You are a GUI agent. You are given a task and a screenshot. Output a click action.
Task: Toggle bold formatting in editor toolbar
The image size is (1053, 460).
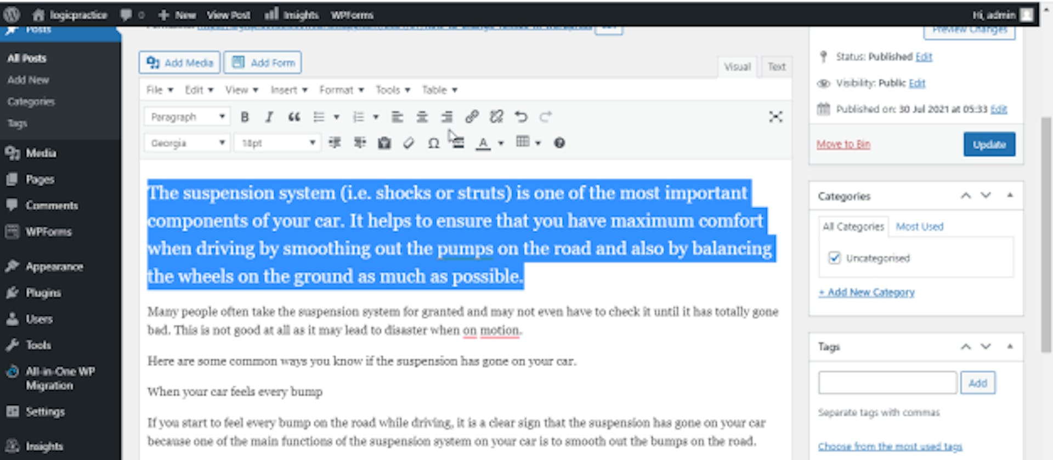click(x=245, y=117)
